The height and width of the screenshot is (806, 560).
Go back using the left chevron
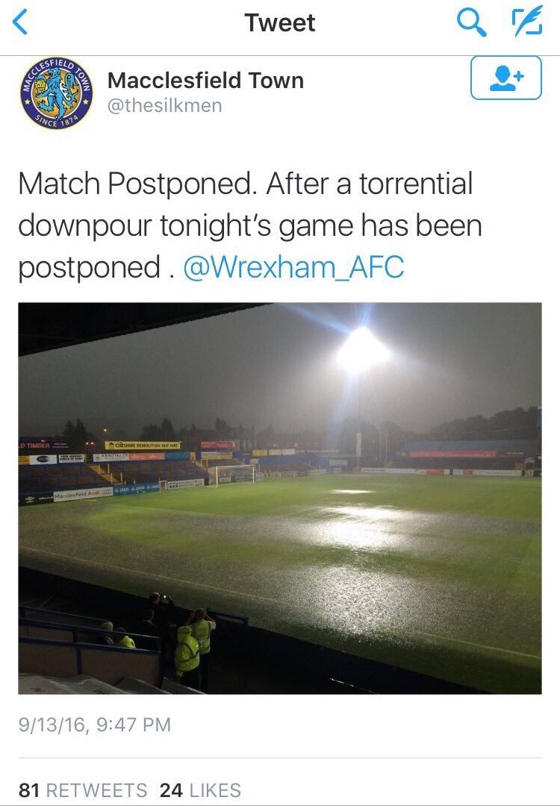point(21,23)
